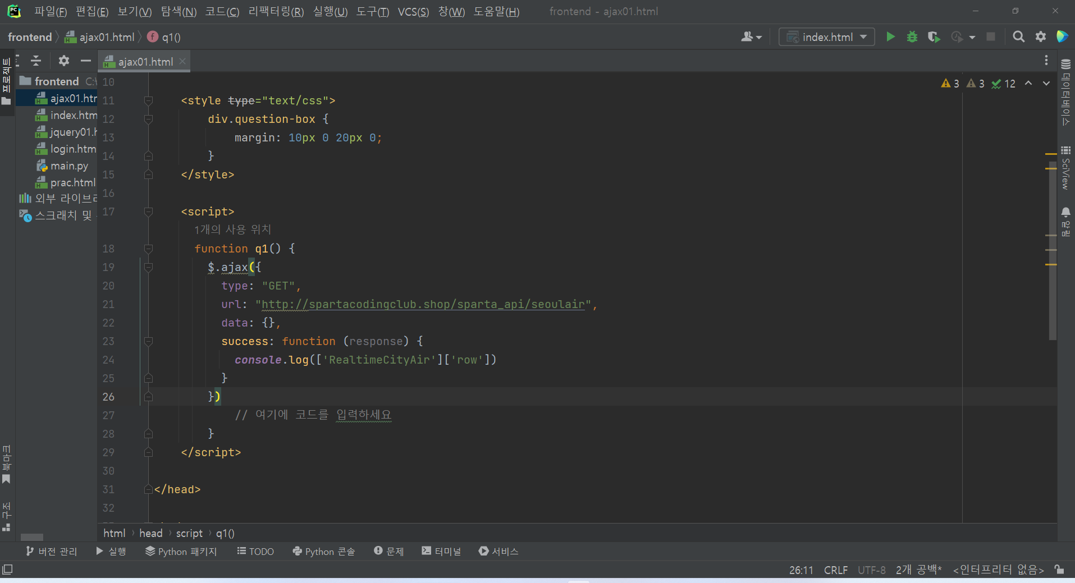Collapse all in Project panel

[x=36, y=61]
